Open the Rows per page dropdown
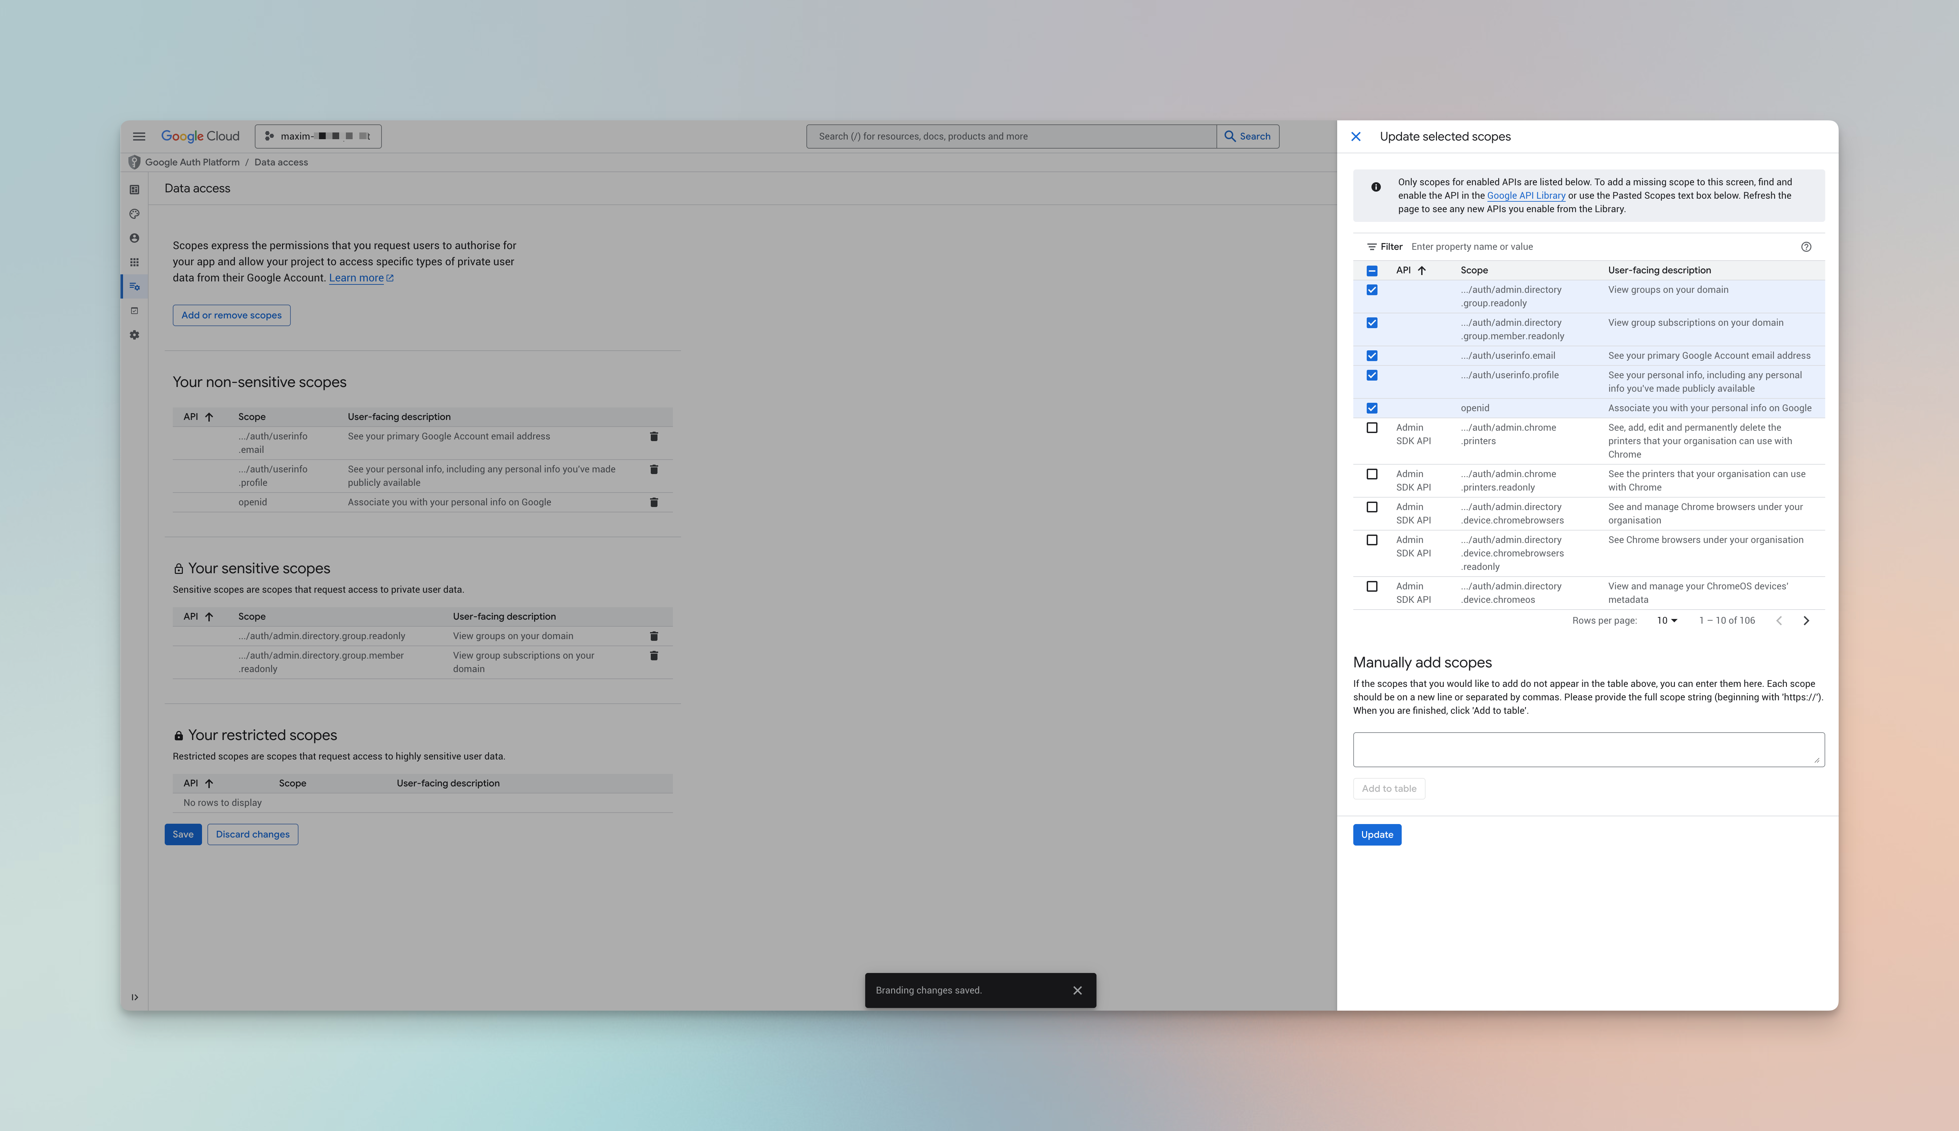Viewport: 1959px width, 1131px height. point(1667,621)
